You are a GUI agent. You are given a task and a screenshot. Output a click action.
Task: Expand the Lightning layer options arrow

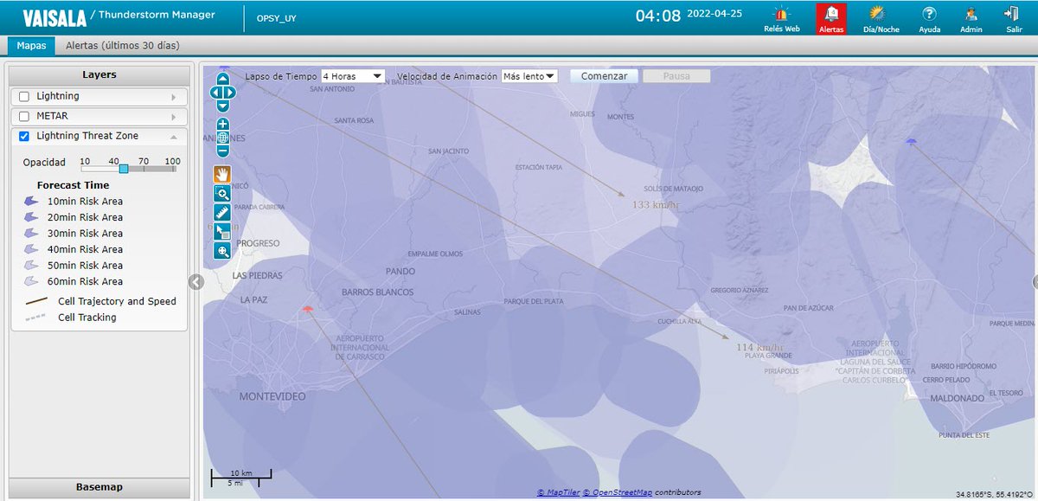(x=173, y=97)
